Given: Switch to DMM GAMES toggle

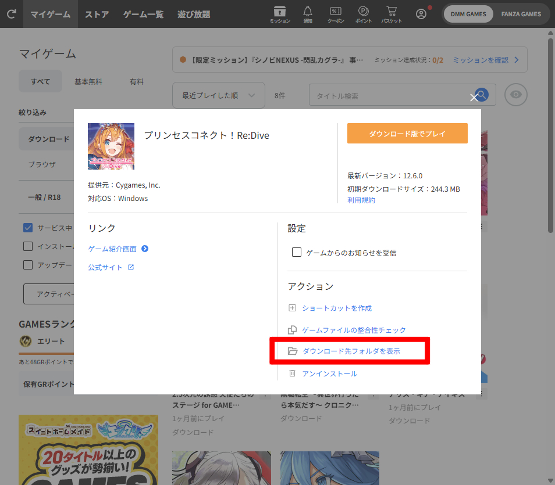Looking at the screenshot, I should (468, 14).
